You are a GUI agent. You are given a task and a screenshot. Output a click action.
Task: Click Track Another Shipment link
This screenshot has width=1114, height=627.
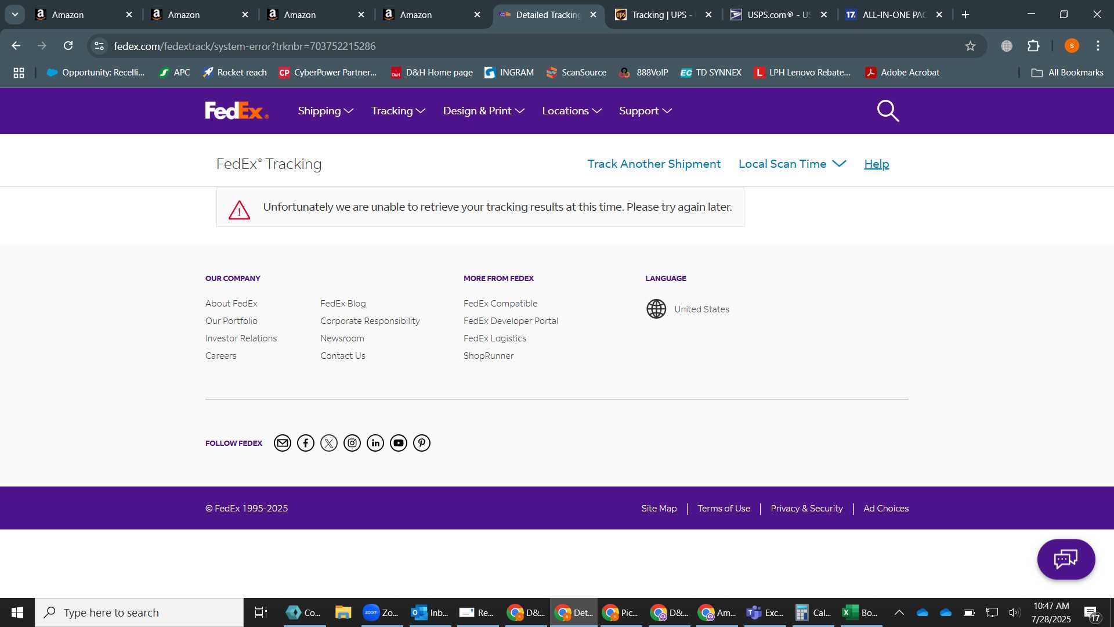(x=654, y=164)
